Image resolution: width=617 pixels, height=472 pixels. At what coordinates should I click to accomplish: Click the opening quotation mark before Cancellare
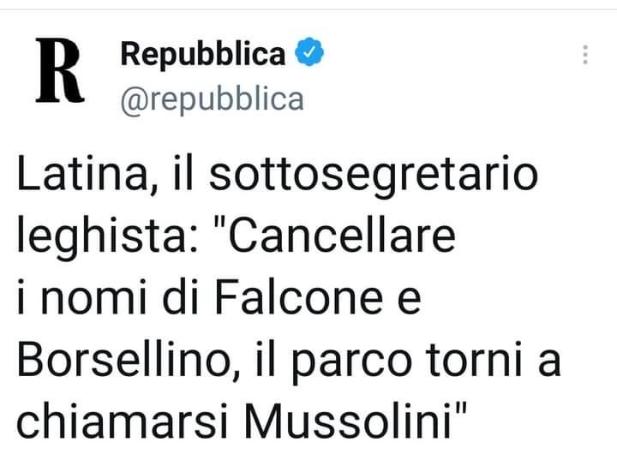click(219, 226)
